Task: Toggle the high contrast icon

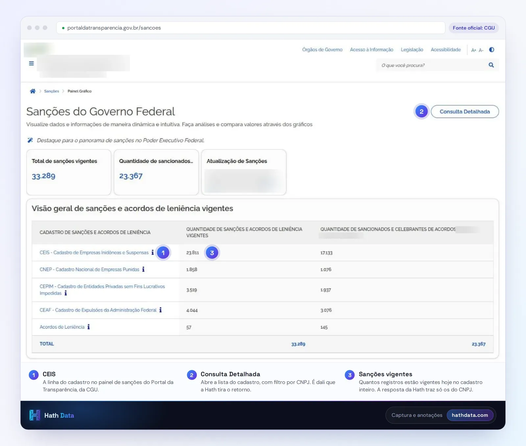Action: (x=491, y=50)
